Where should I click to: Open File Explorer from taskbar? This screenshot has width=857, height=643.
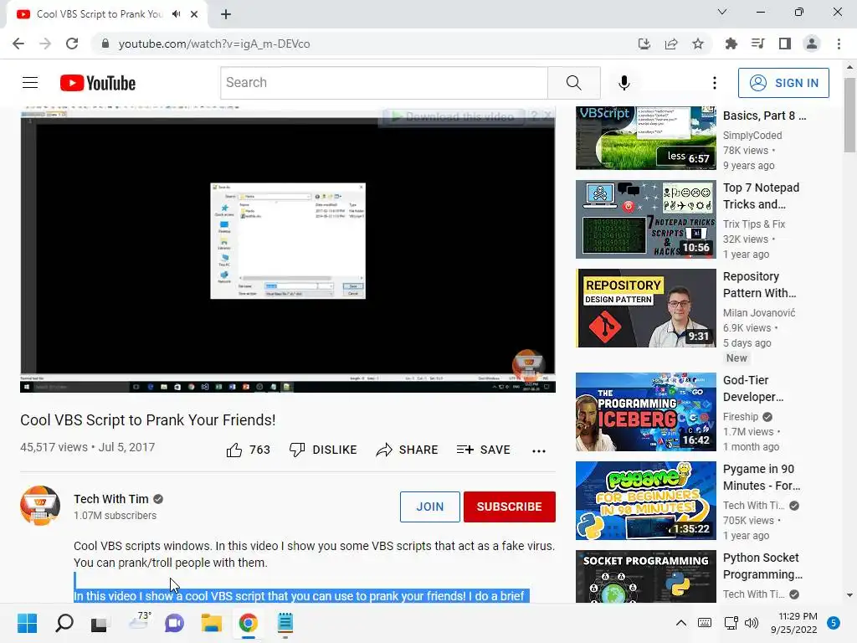[x=212, y=623]
